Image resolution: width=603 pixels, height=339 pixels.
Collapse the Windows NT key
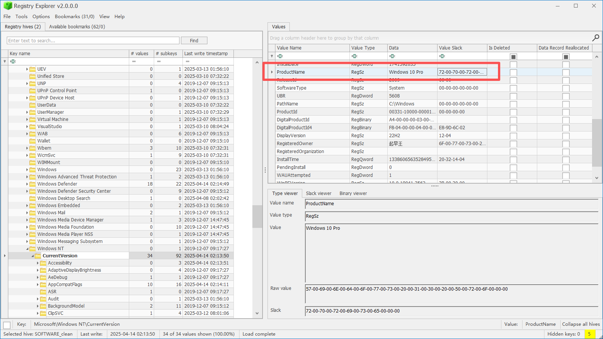pyautogui.click(x=27, y=249)
